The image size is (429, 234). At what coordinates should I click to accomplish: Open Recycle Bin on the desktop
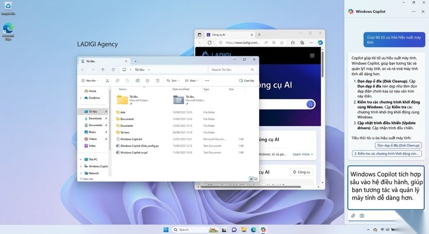pos(8,8)
